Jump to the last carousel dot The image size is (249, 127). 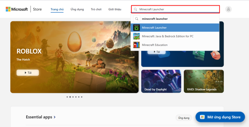[x=82, y=97]
